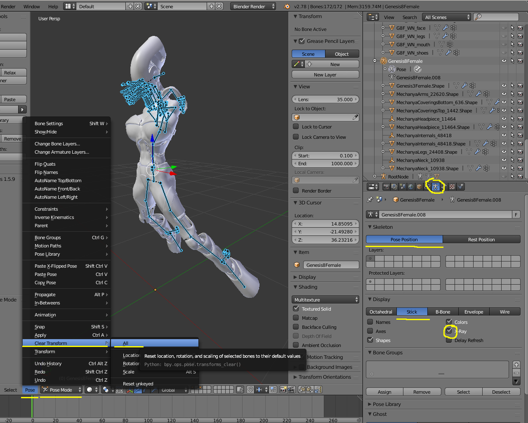Image resolution: width=528 pixels, height=423 pixels.
Task: Click the OpenGL render image camera icon
Action: point(283,390)
